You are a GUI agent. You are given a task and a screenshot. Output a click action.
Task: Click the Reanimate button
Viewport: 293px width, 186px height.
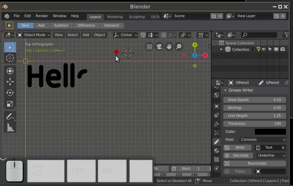[x=255, y=163]
